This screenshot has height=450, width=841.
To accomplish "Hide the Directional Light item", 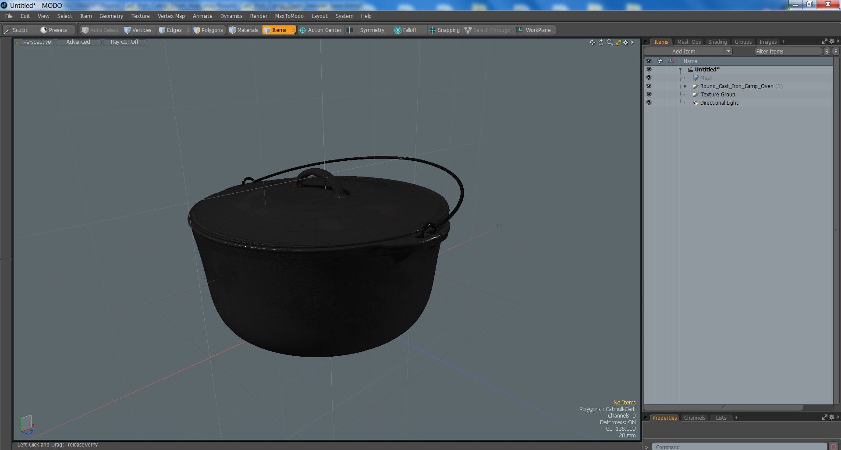I will coord(649,103).
